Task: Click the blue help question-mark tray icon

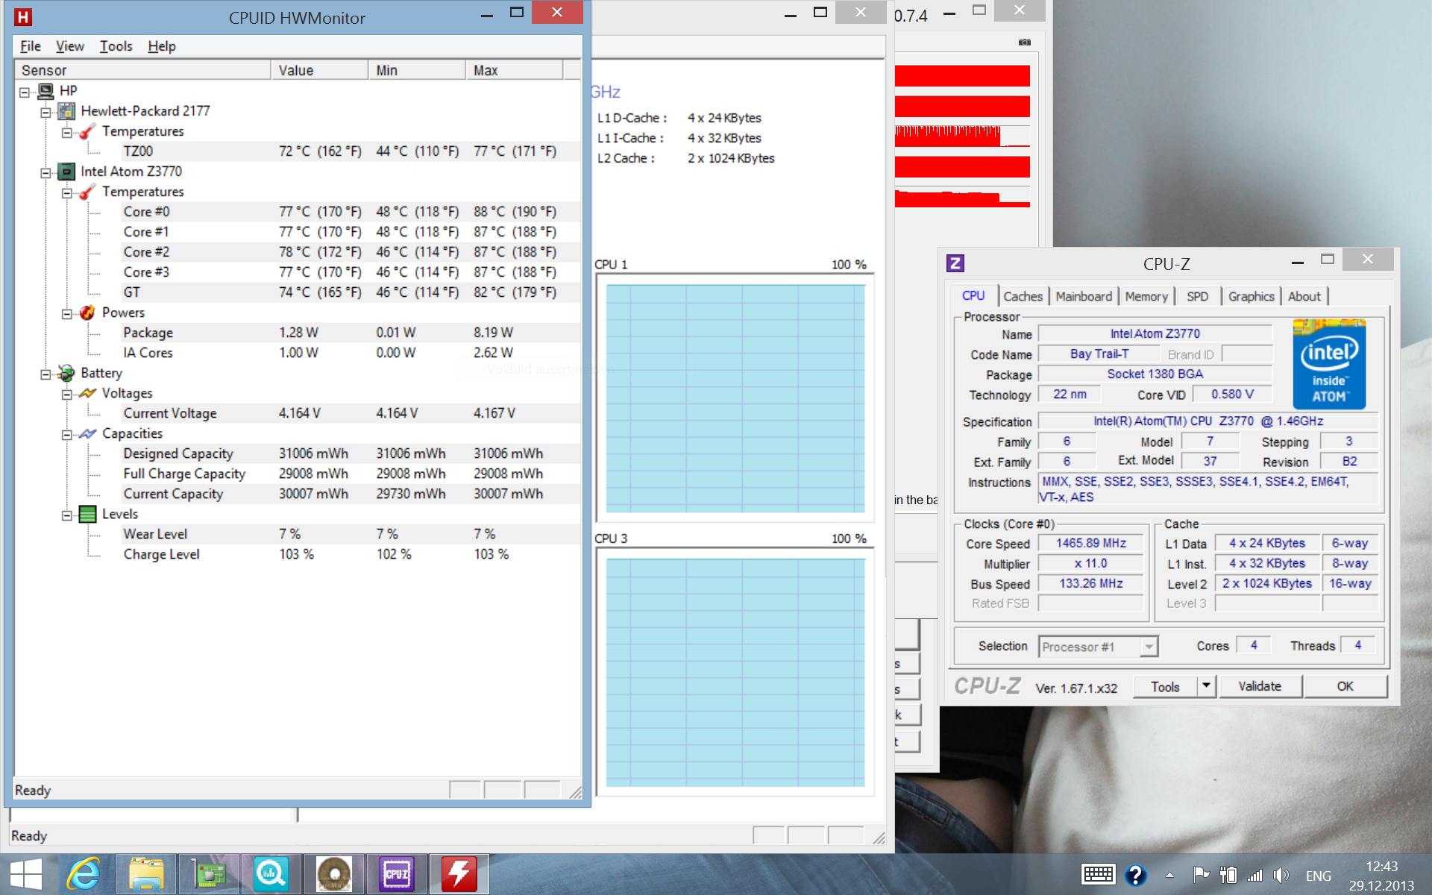Action: (x=1135, y=875)
